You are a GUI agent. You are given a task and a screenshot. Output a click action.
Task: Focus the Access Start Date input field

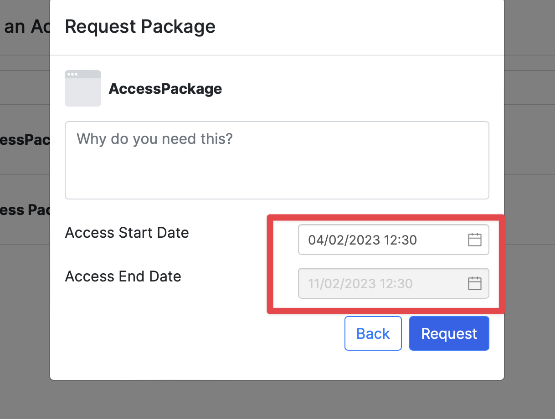pos(383,240)
